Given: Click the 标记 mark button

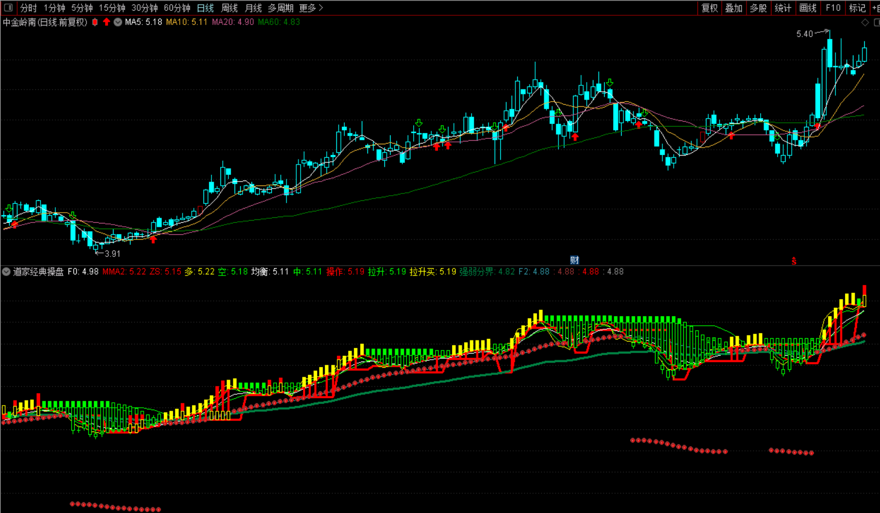Looking at the screenshot, I should (857, 8).
